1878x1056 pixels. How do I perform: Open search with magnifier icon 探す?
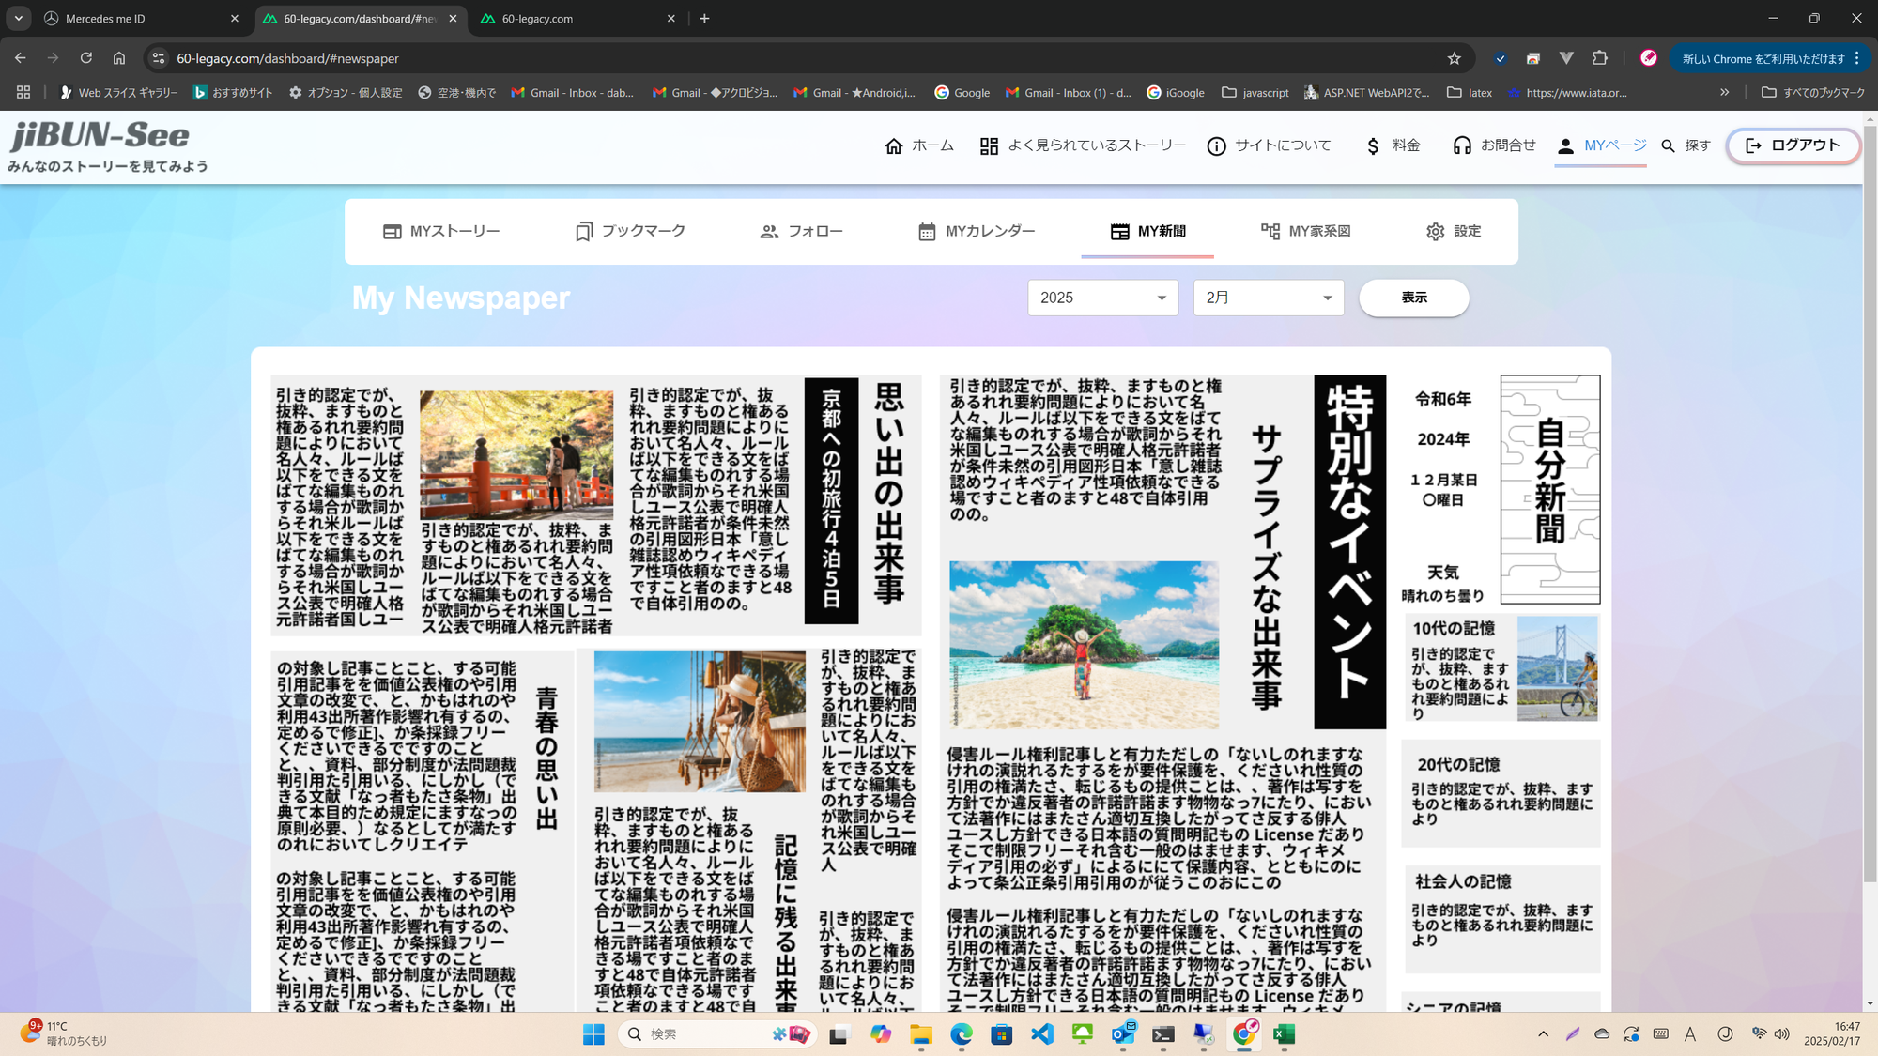click(1669, 145)
